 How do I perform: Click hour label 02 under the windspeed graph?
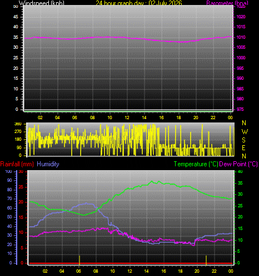click(x=40, y=117)
